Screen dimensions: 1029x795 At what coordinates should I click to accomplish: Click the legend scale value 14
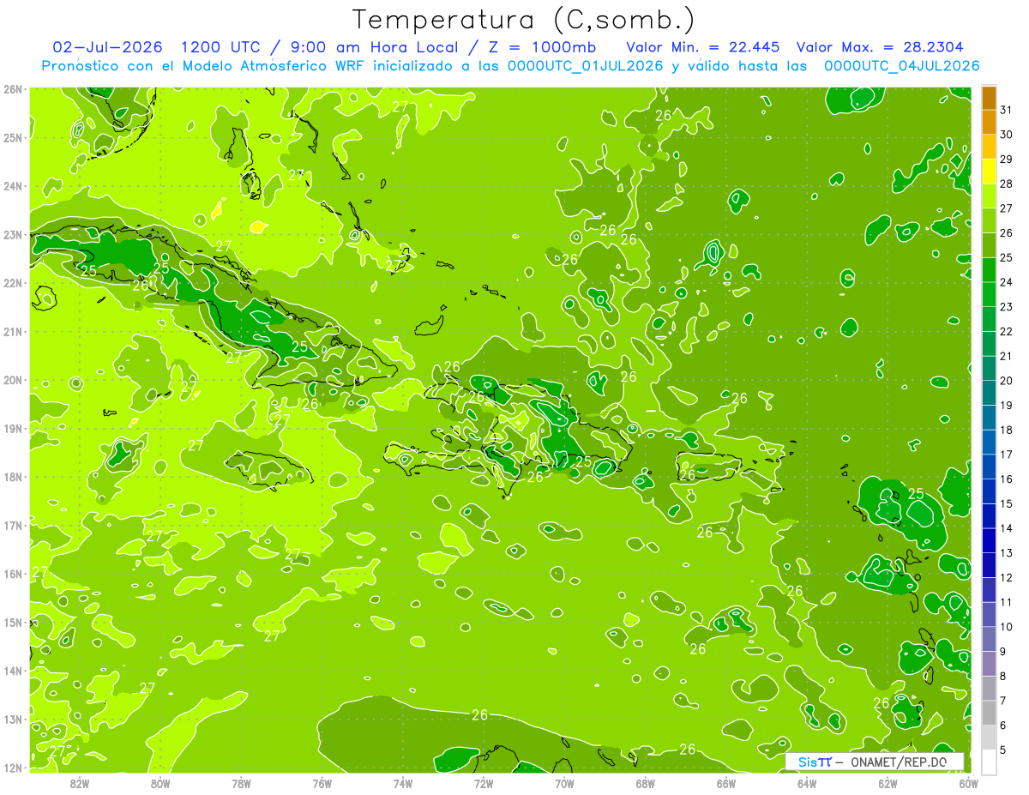pos(1006,528)
